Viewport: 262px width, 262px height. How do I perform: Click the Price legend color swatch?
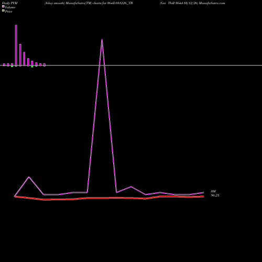(3, 10)
